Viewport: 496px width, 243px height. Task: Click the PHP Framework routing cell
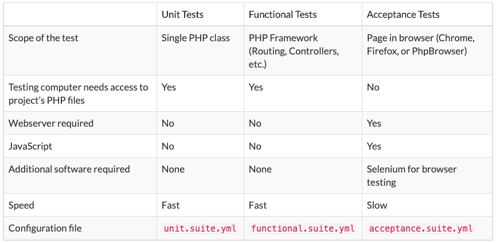pyautogui.click(x=294, y=51)
